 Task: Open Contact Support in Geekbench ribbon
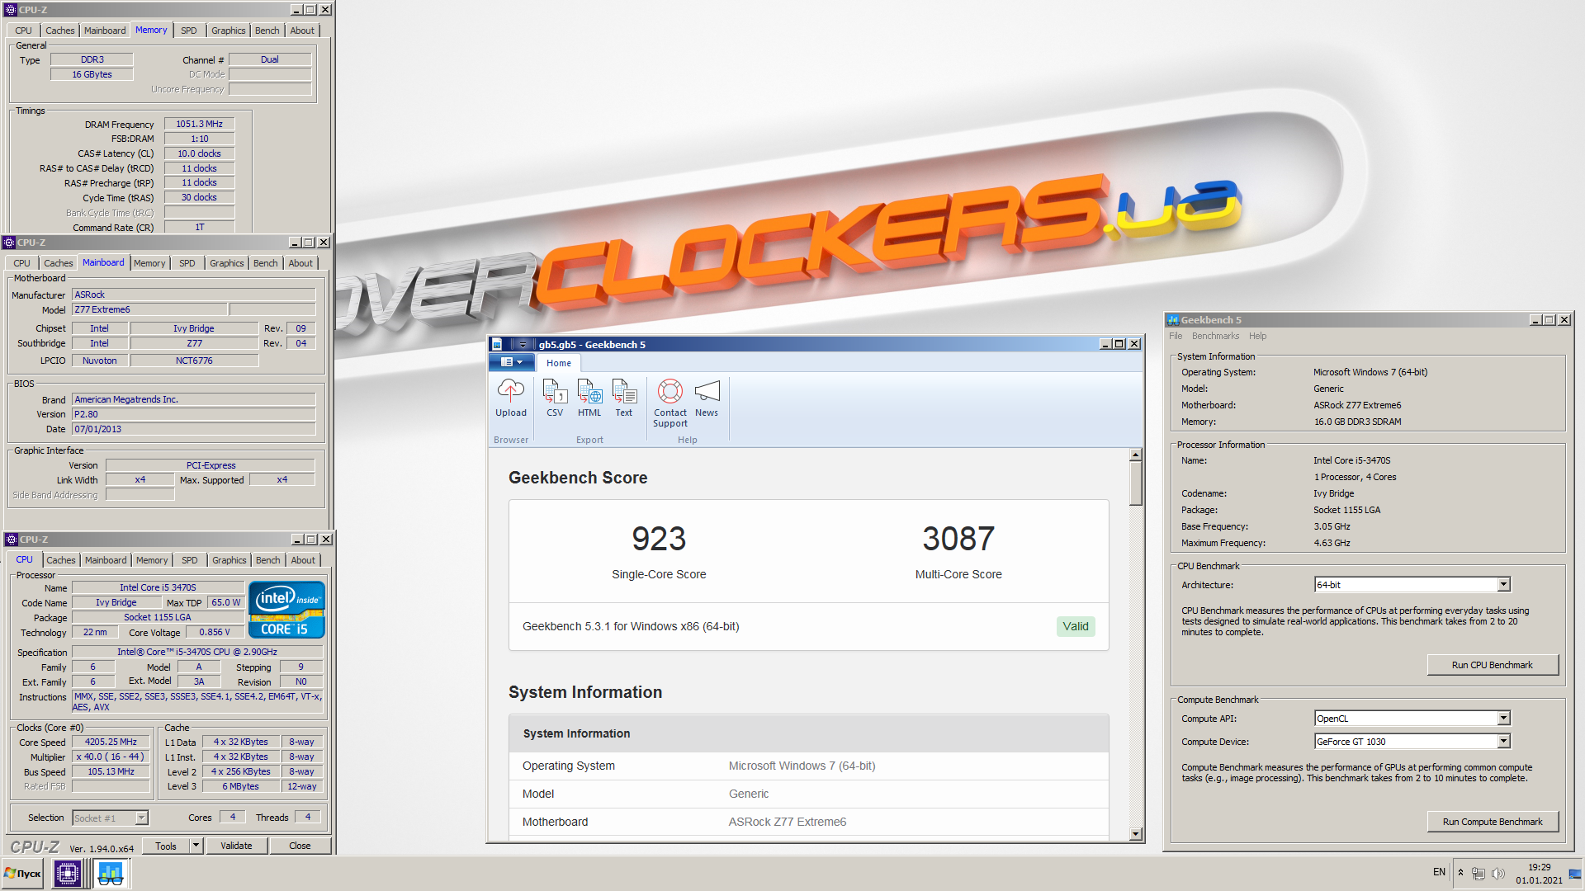[669, 403]
